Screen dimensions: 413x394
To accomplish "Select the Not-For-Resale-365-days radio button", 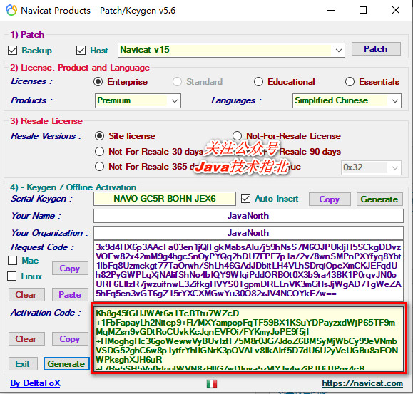I will pyautogui.click(x=99, y=167).
